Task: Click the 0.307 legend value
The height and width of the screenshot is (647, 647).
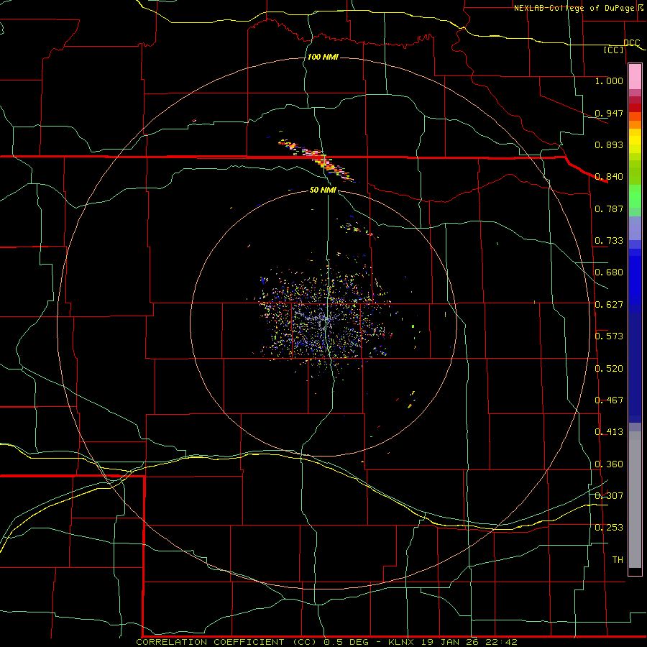Action: click(609, 495)
